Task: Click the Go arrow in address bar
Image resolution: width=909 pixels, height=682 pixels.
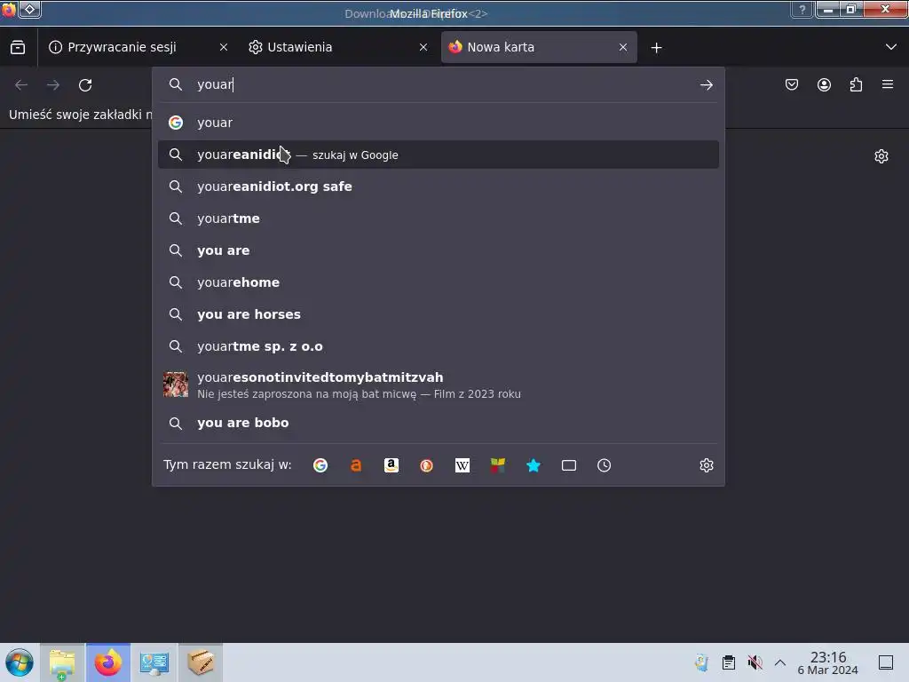Action: click(706, 85)
